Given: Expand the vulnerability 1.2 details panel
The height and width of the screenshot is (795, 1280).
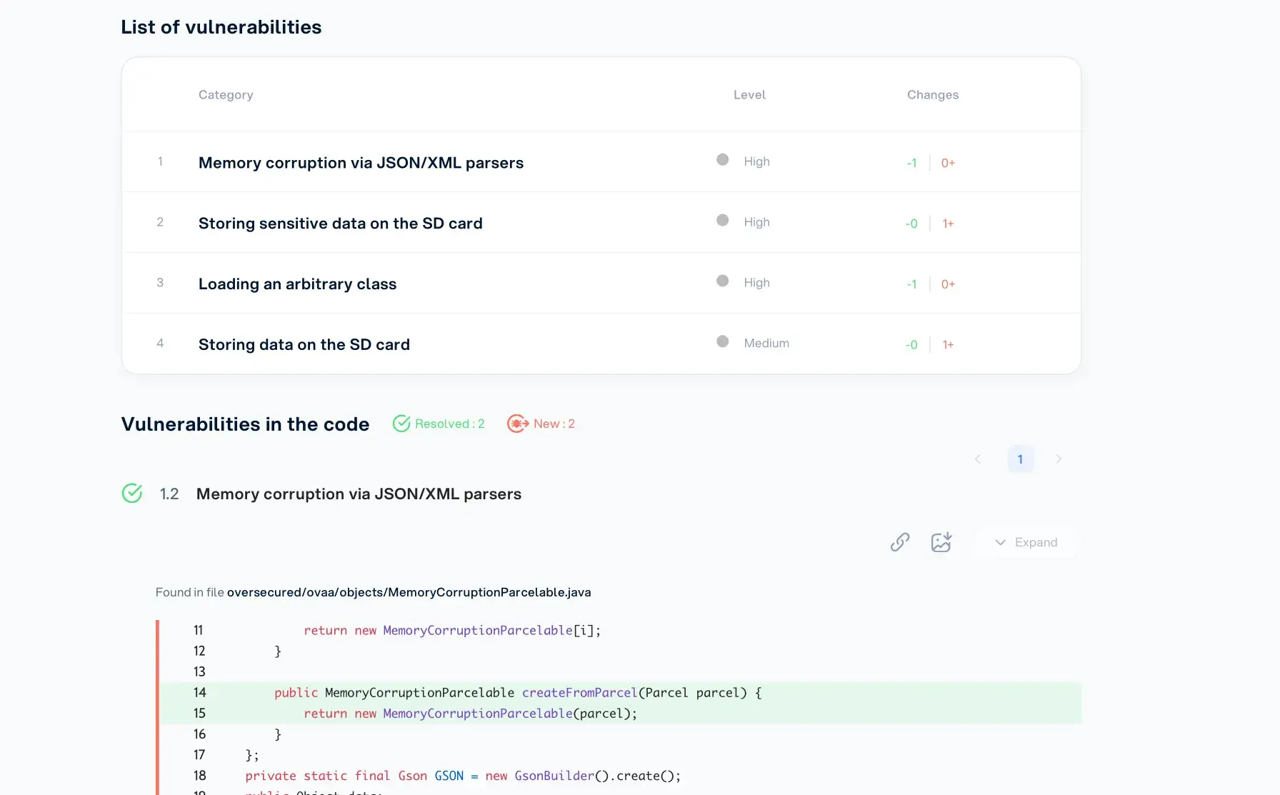Looking at the screenshot, I should [1026, 542].
